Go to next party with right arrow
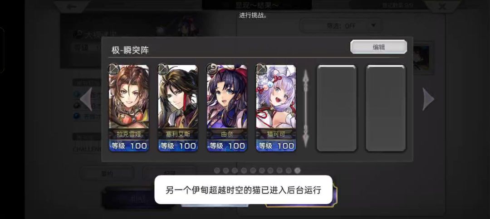Viewport: 490px width, 219px height. [428, 99]
